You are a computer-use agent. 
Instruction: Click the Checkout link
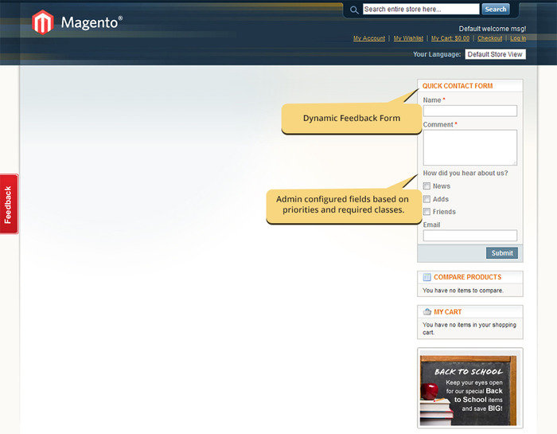point(490,38)
